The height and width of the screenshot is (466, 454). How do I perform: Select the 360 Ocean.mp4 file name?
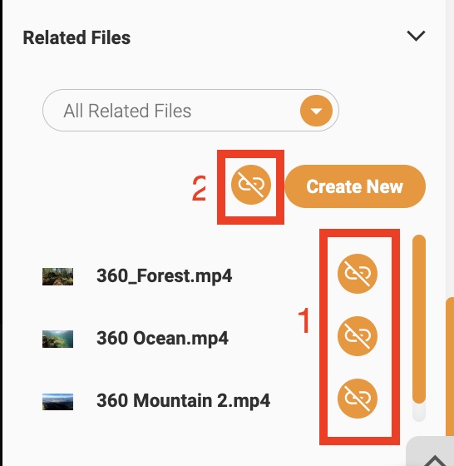coord(162,338)
